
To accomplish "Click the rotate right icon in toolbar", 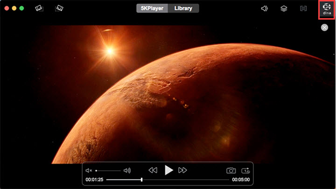I will coord(59,8).
